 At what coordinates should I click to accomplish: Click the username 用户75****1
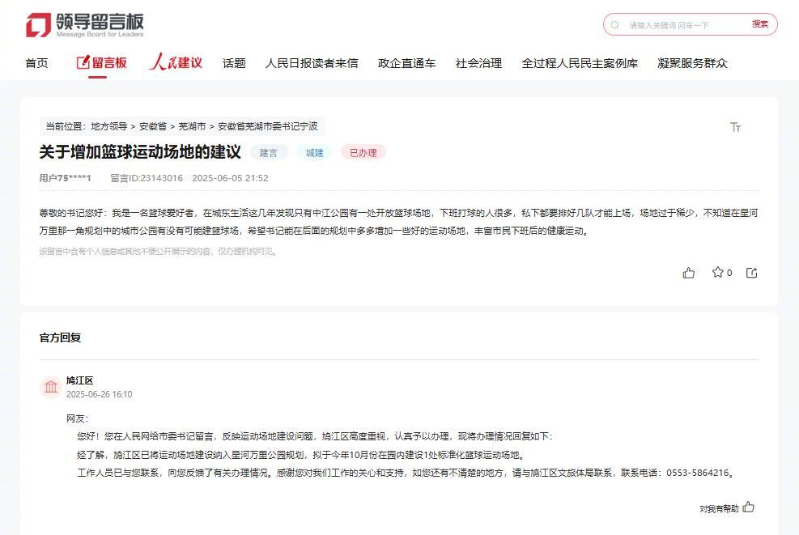65,178
